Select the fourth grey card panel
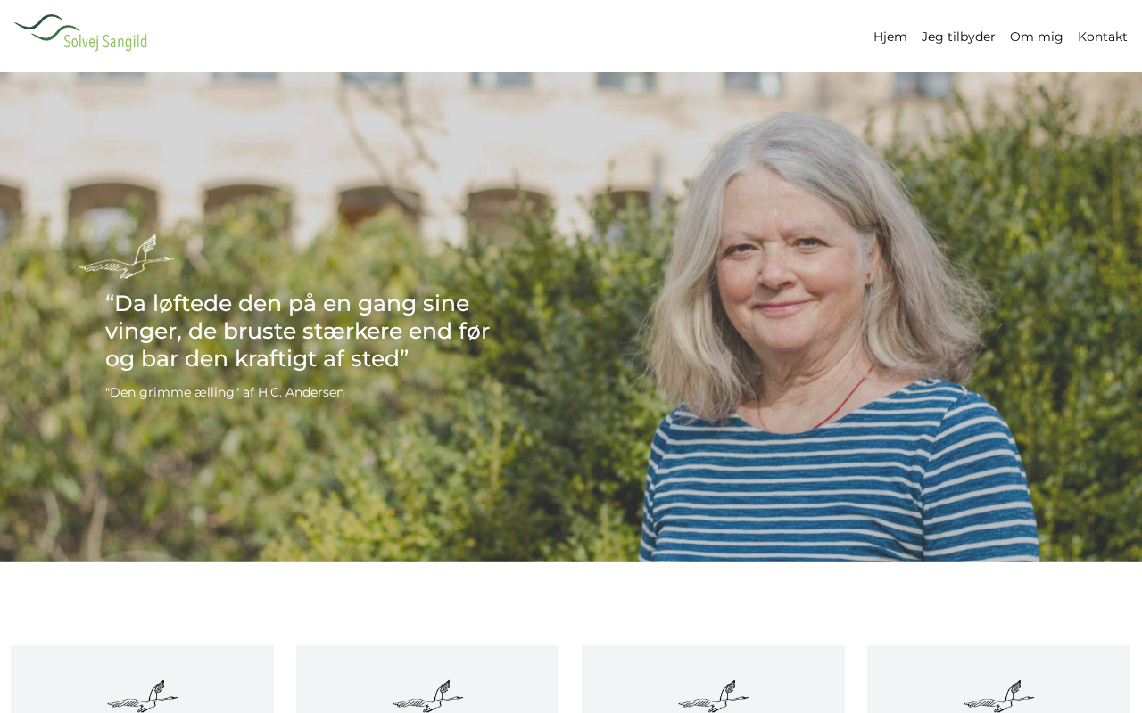 coord(999,679)
